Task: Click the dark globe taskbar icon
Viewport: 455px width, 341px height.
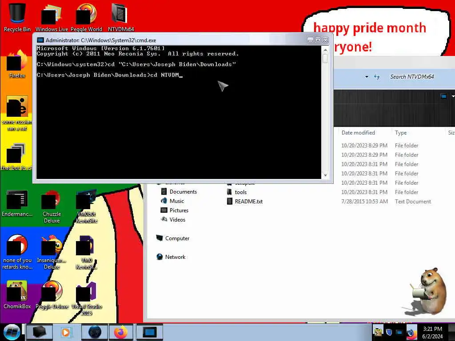Action: (x=95, y=332)
